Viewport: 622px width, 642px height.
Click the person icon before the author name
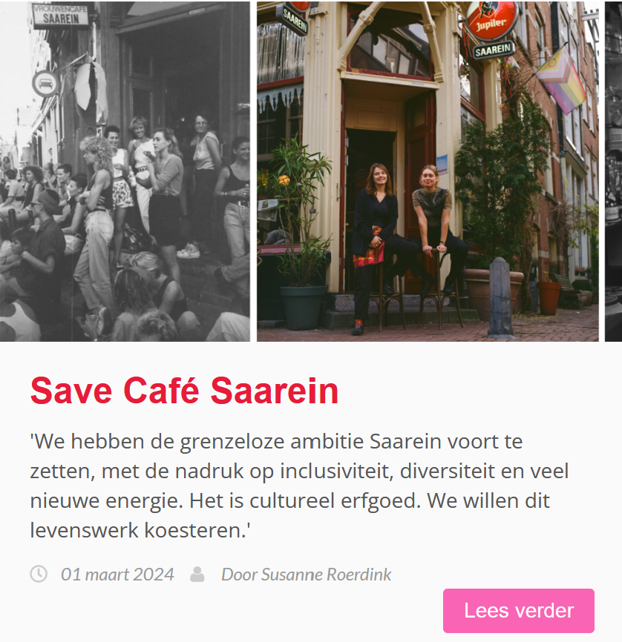(197, 574)
